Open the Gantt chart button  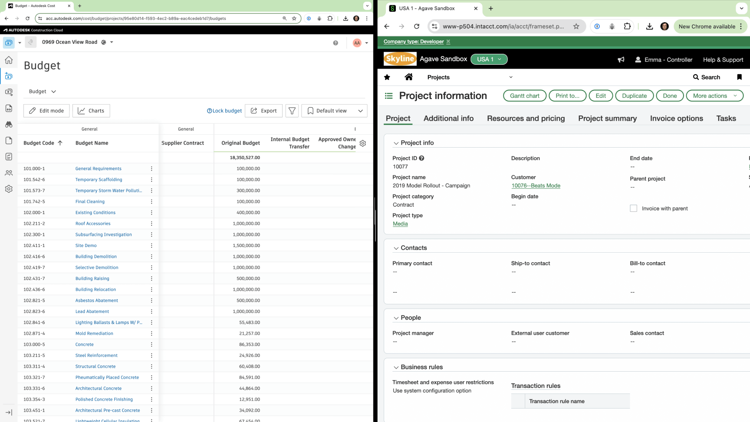pos(524,96)
